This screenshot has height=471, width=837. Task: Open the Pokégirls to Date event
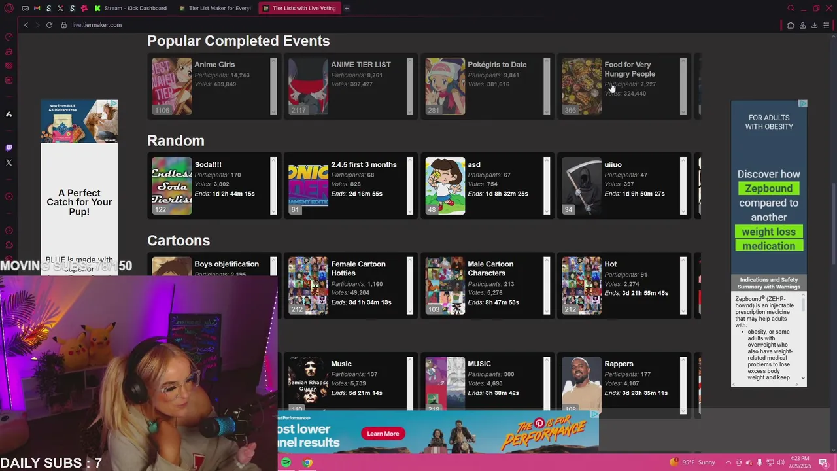pos(487,86)
